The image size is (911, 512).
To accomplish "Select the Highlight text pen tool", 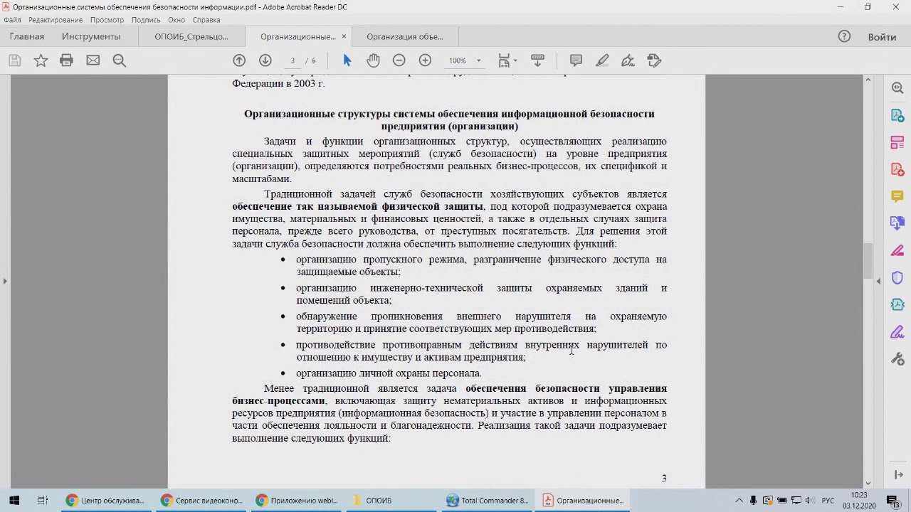I will (x=602, y=60).
